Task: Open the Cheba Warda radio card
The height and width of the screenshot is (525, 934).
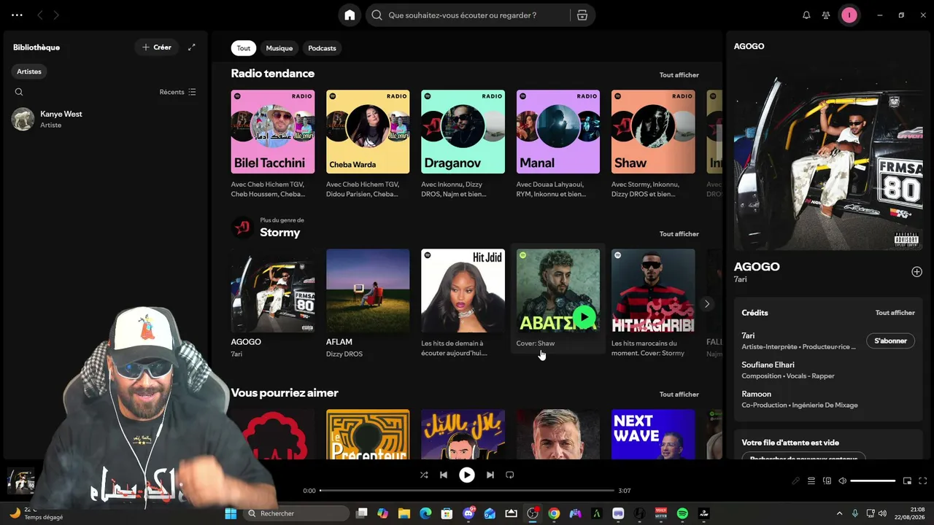Action: click(x=368, y=132)
